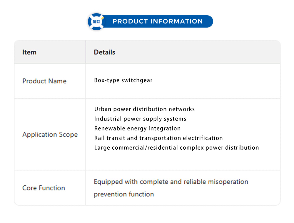Click the PRODUCT INFORMATION banner title
This screenshot has height=223, width=294.
(158, 21)
